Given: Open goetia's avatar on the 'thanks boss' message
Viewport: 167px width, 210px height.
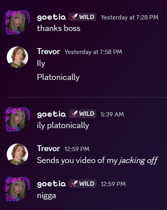Looking at the screenshot, I should [17, 22].
